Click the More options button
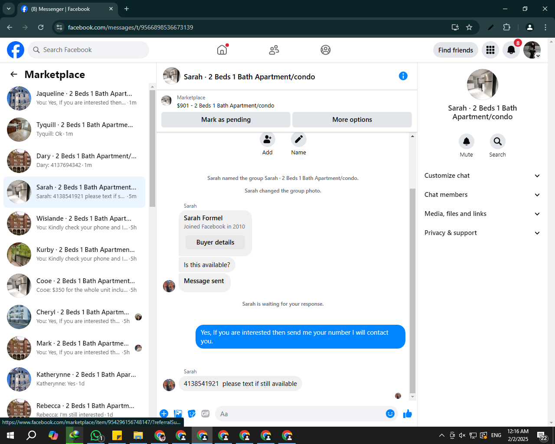 tap(352, 120)
